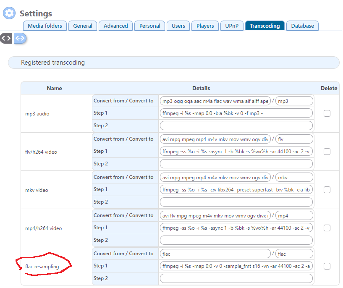Click the Name column header
The height and width of the screenshot is (288, 343).
pos(54,88)
